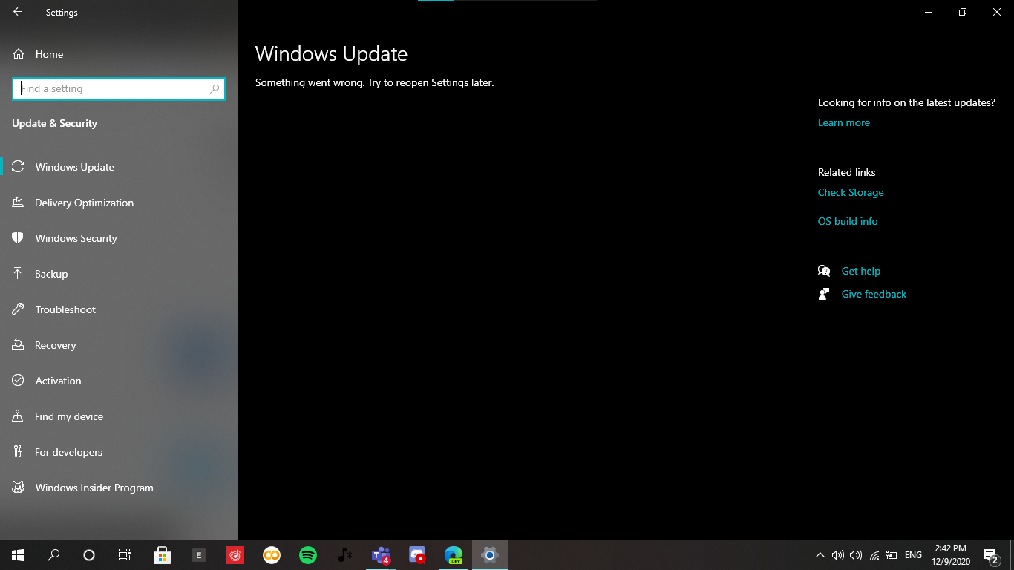Open Windows Security from the sidebar
This screenshot has width=1014, height=570.
(119, 238)
